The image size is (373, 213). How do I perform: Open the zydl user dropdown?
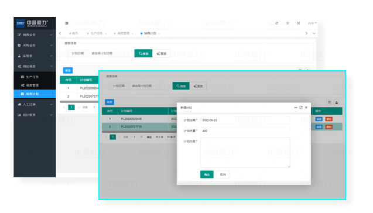point(312,23)
